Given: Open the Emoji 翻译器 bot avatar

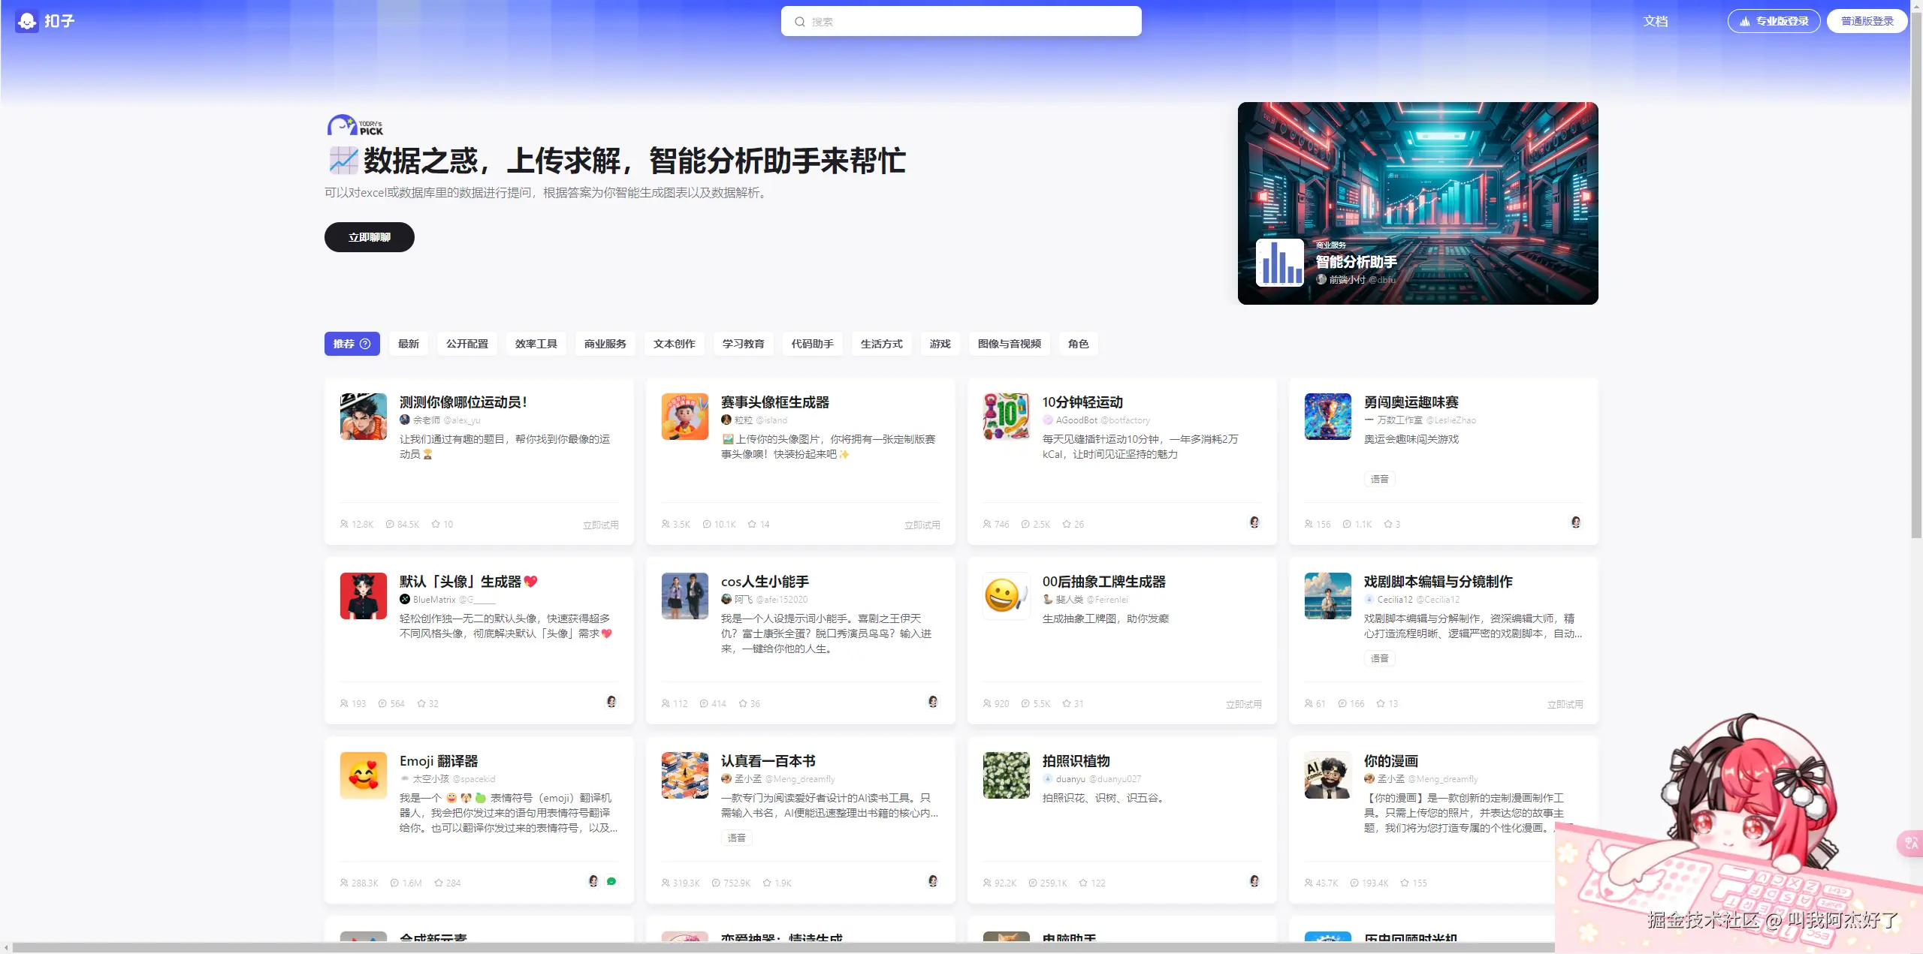Looking at the screenshot, I should pyautogui.click(x=363, y=775).
